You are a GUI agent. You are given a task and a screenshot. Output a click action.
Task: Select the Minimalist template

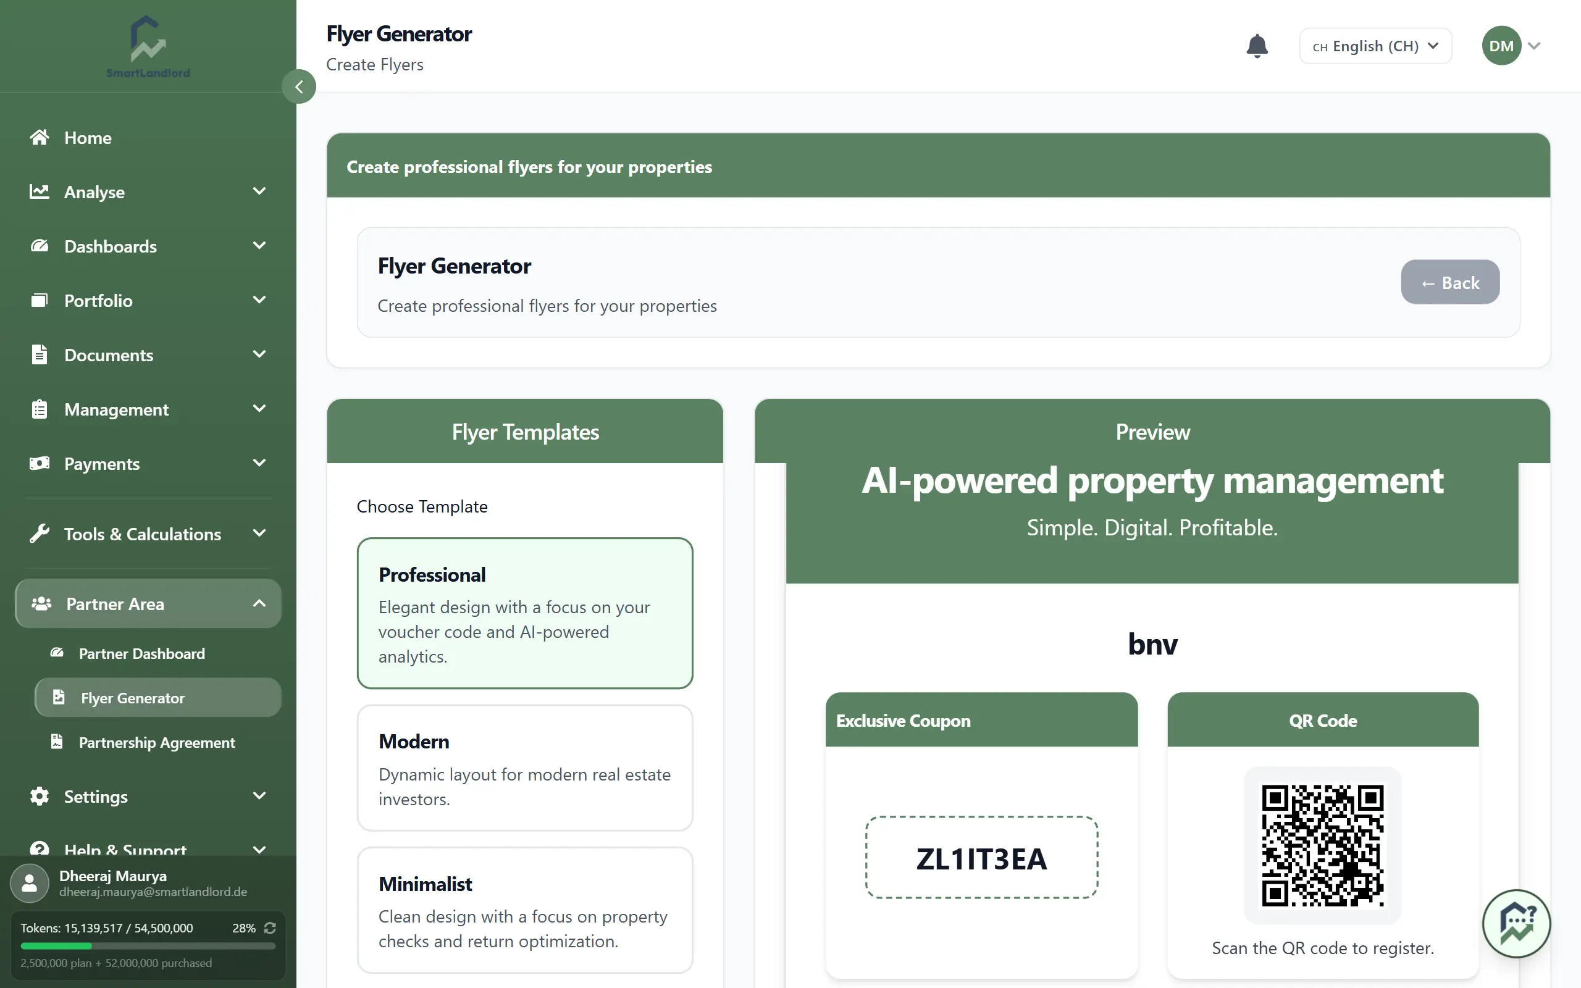point(524,910)
